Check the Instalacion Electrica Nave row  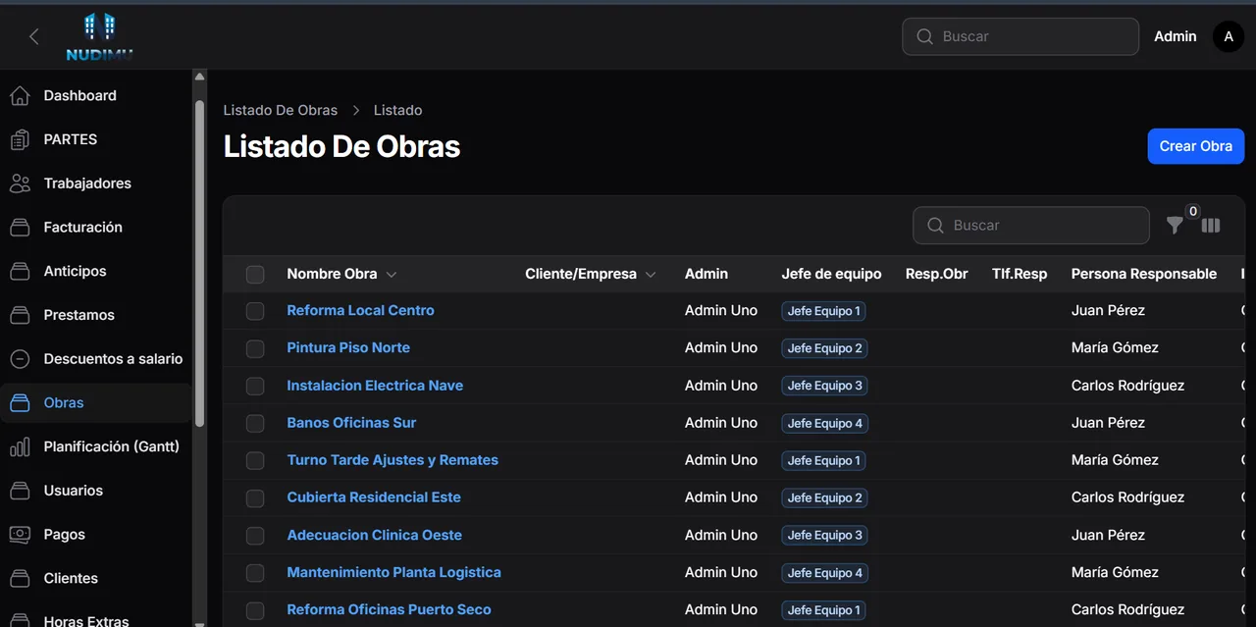pos(255,386)
